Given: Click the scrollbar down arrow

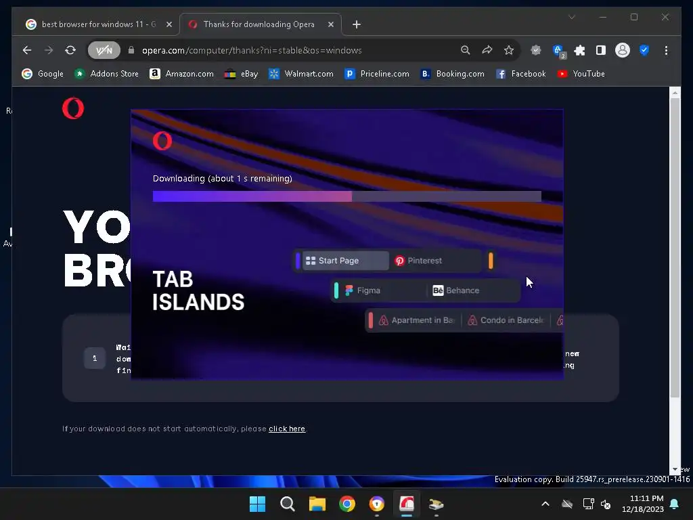Looking at the screenshot, I should click(x=675, y=469).
